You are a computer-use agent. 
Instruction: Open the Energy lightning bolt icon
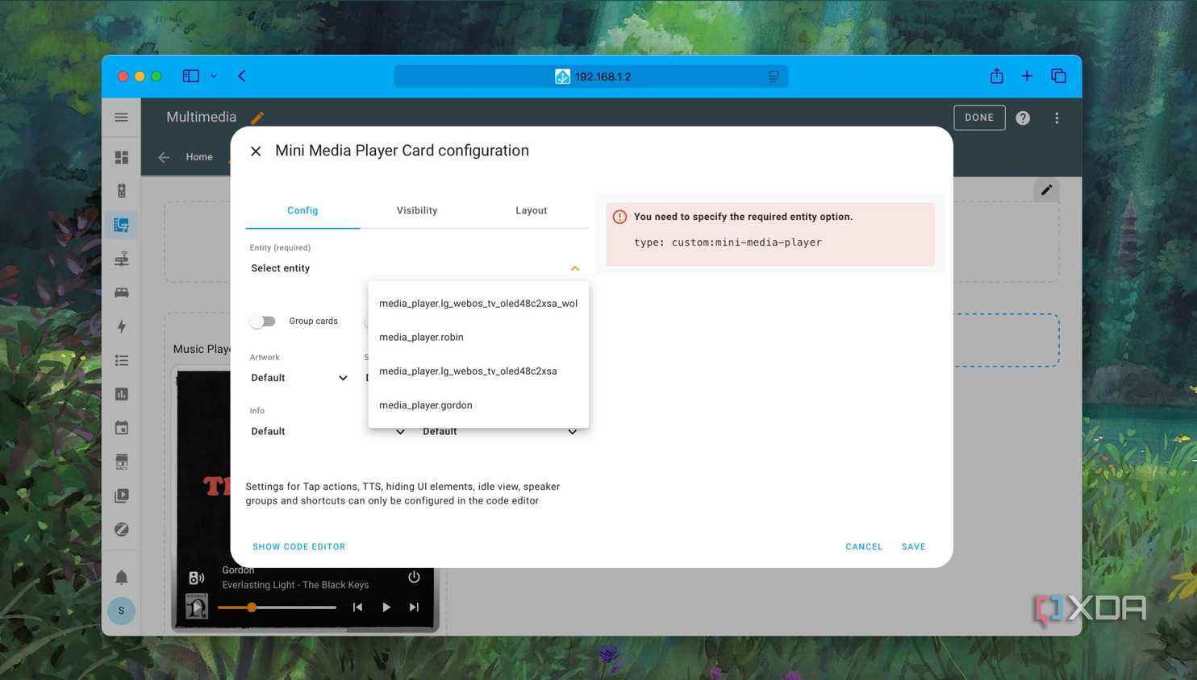click(x=122, y=326)
